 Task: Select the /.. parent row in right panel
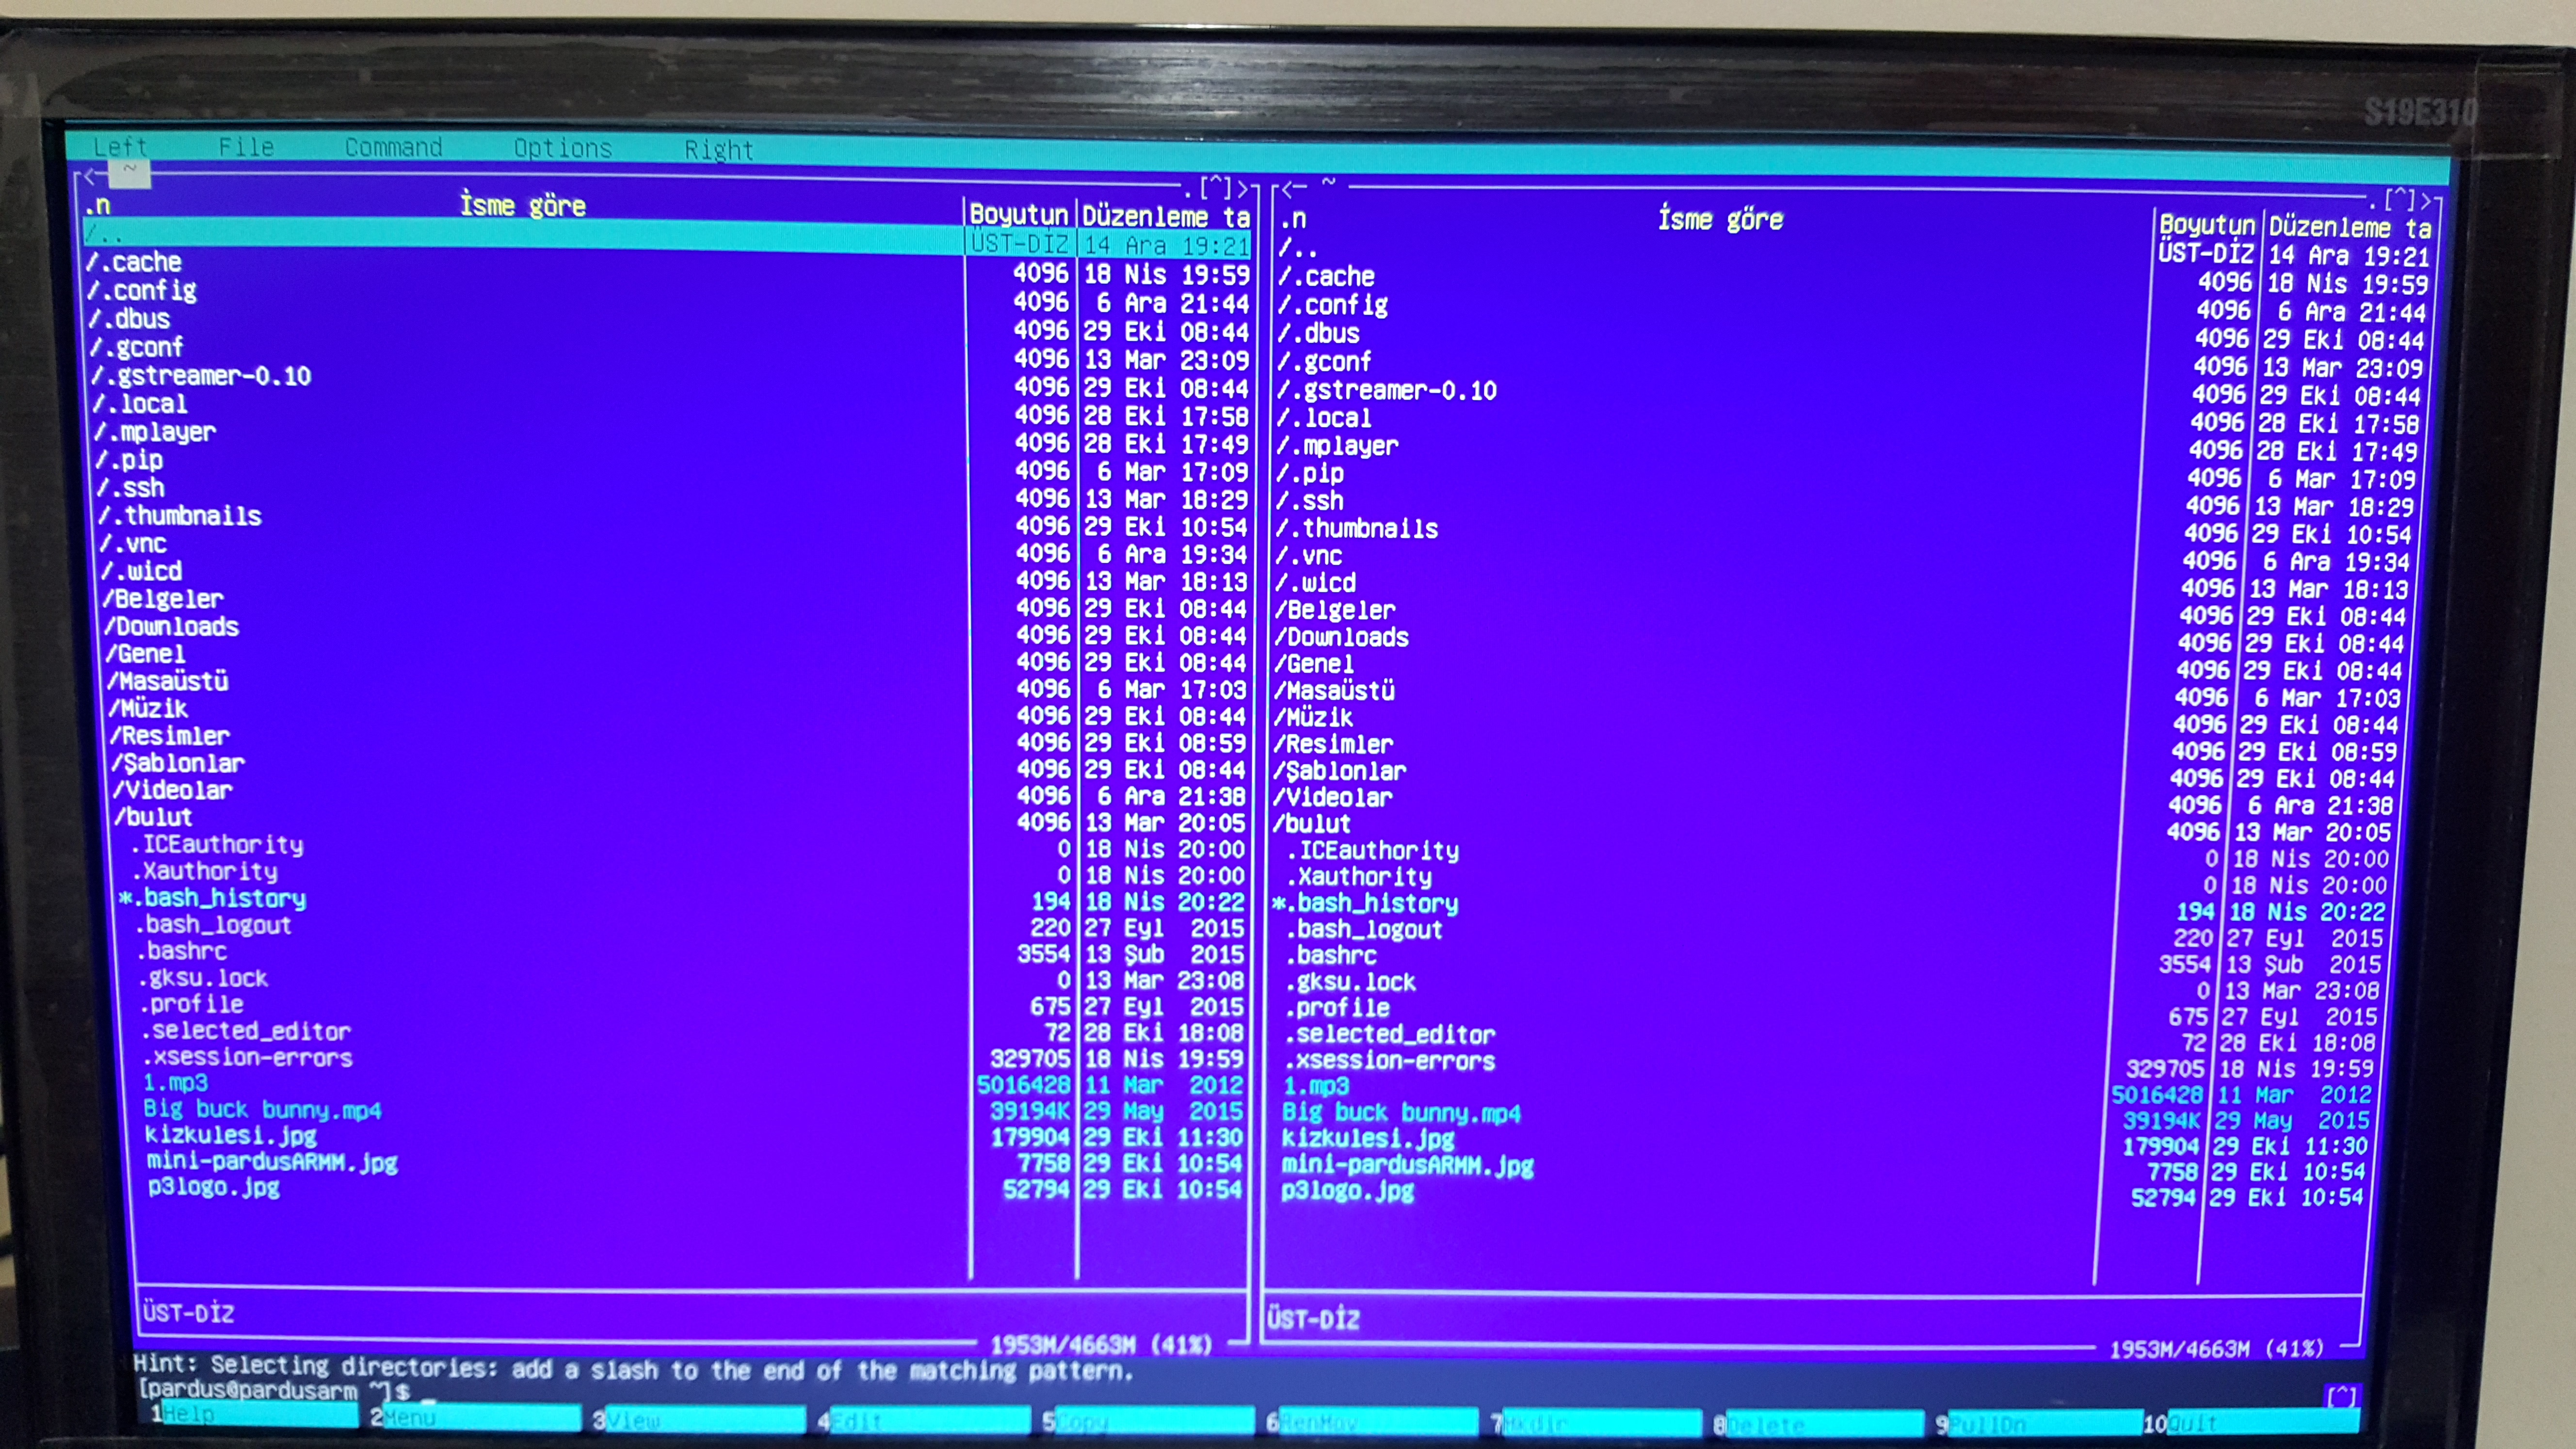1298,247
